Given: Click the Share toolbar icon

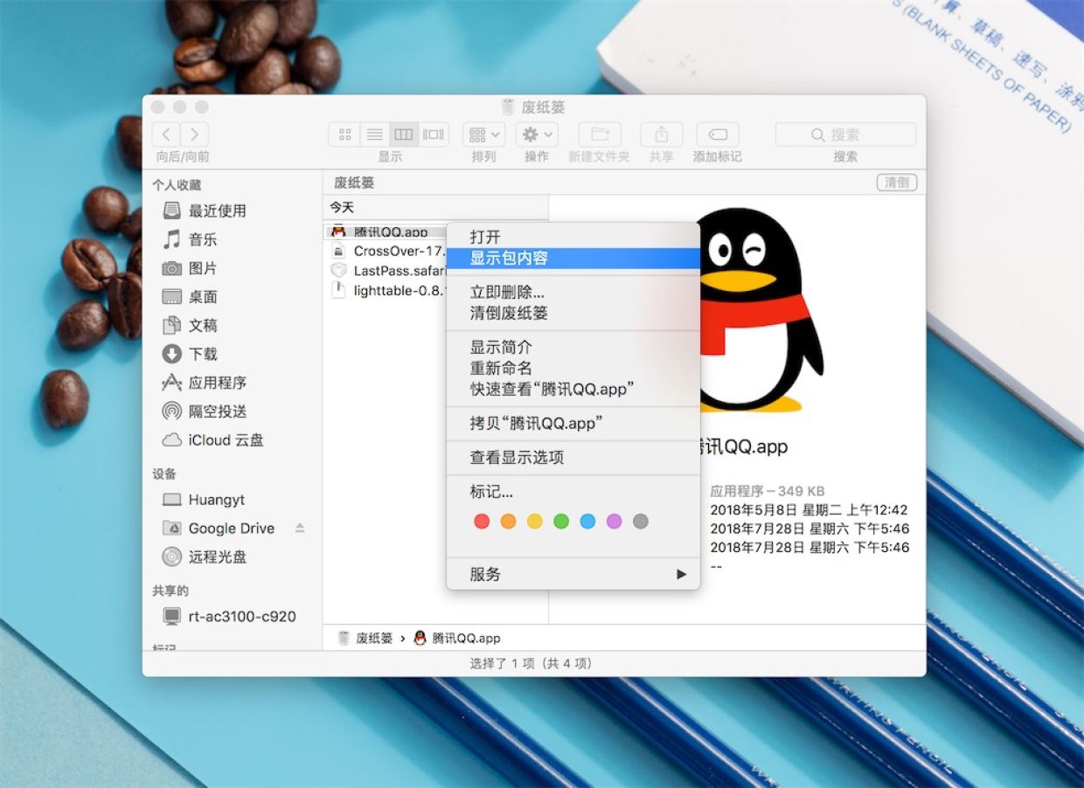Looking at the screenshot, I should point(662,135).
